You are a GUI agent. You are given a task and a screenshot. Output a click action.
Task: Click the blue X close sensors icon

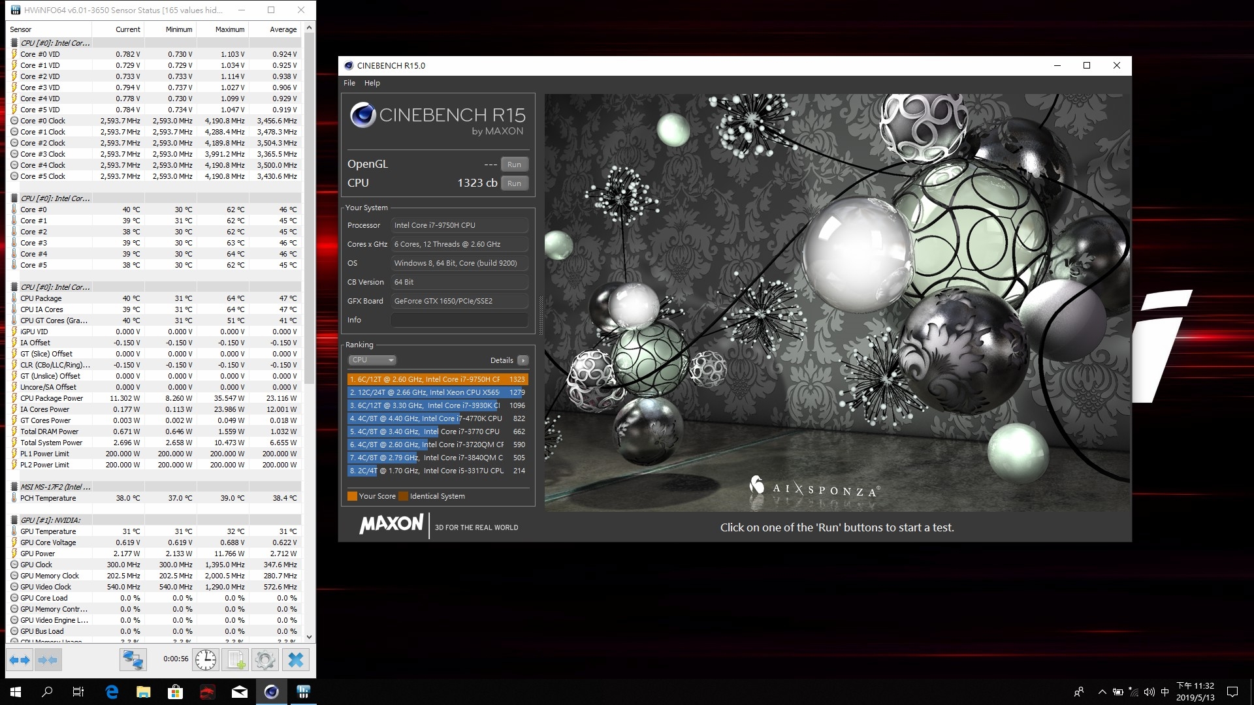tap(296, 660)
